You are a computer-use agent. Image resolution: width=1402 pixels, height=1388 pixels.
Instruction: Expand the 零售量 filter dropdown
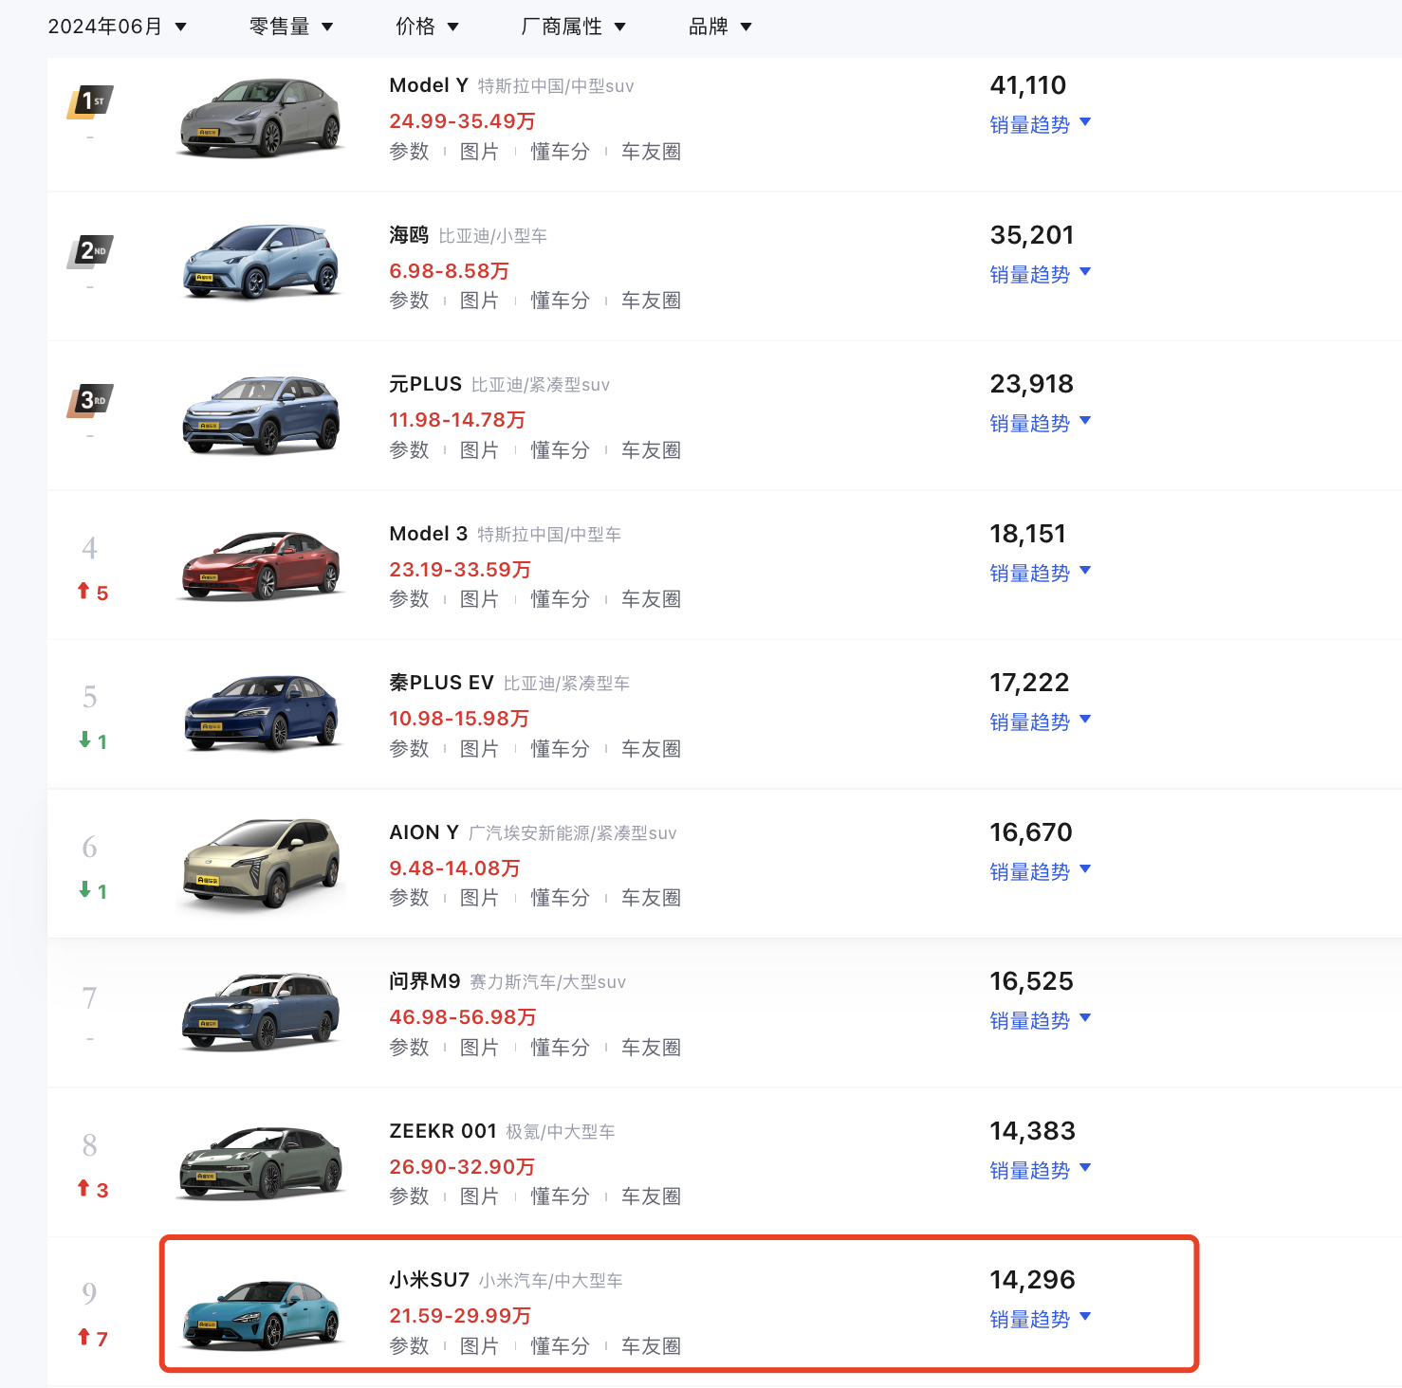290,27
